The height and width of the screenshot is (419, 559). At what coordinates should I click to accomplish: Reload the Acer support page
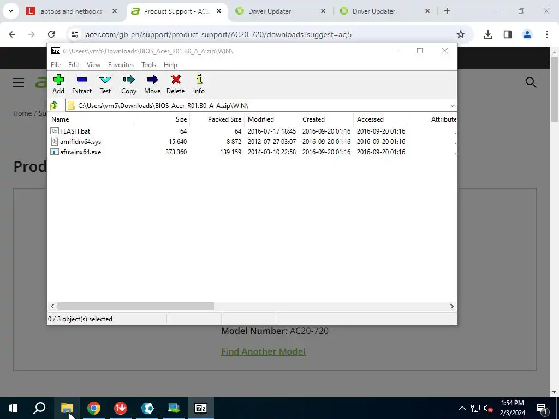click(51, 34)
